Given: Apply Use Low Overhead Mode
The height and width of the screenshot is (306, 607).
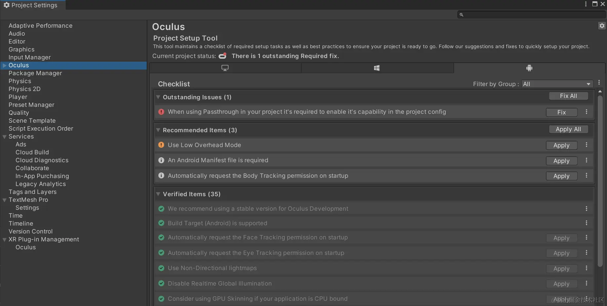Looking at the screenshot, I should pyautogui.click(x=561, y=145).
